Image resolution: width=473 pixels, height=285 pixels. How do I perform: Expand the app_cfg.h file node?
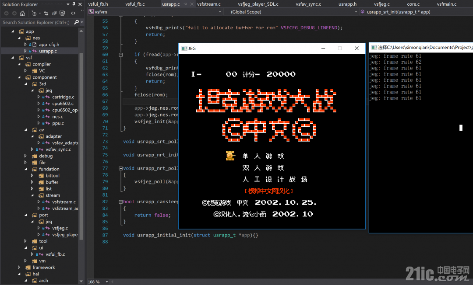click(26, 45)
